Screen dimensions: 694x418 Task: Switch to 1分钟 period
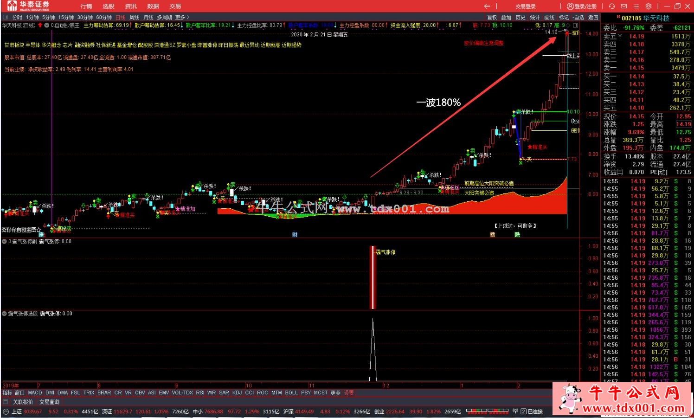click(x=32, y=17)
